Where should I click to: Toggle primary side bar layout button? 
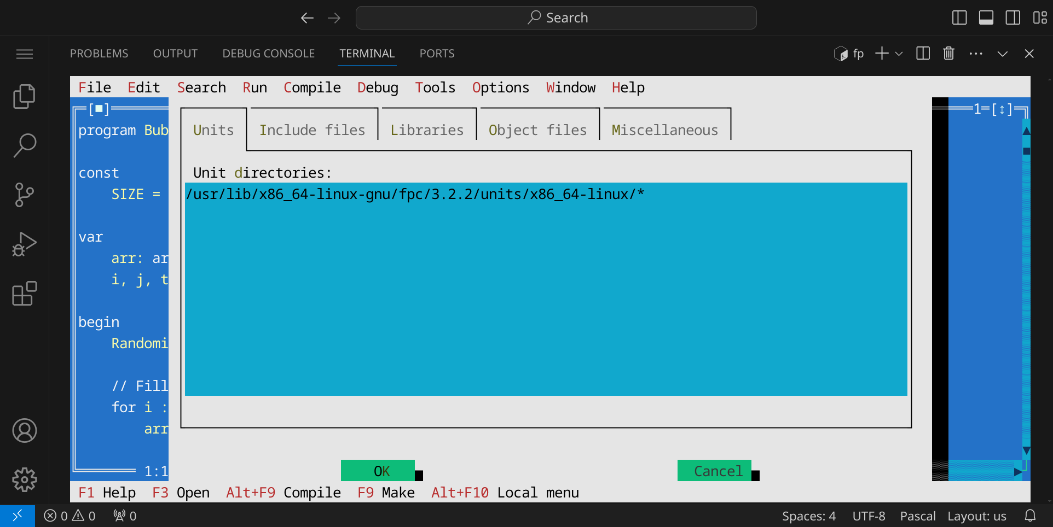click(x=959, y=18)
